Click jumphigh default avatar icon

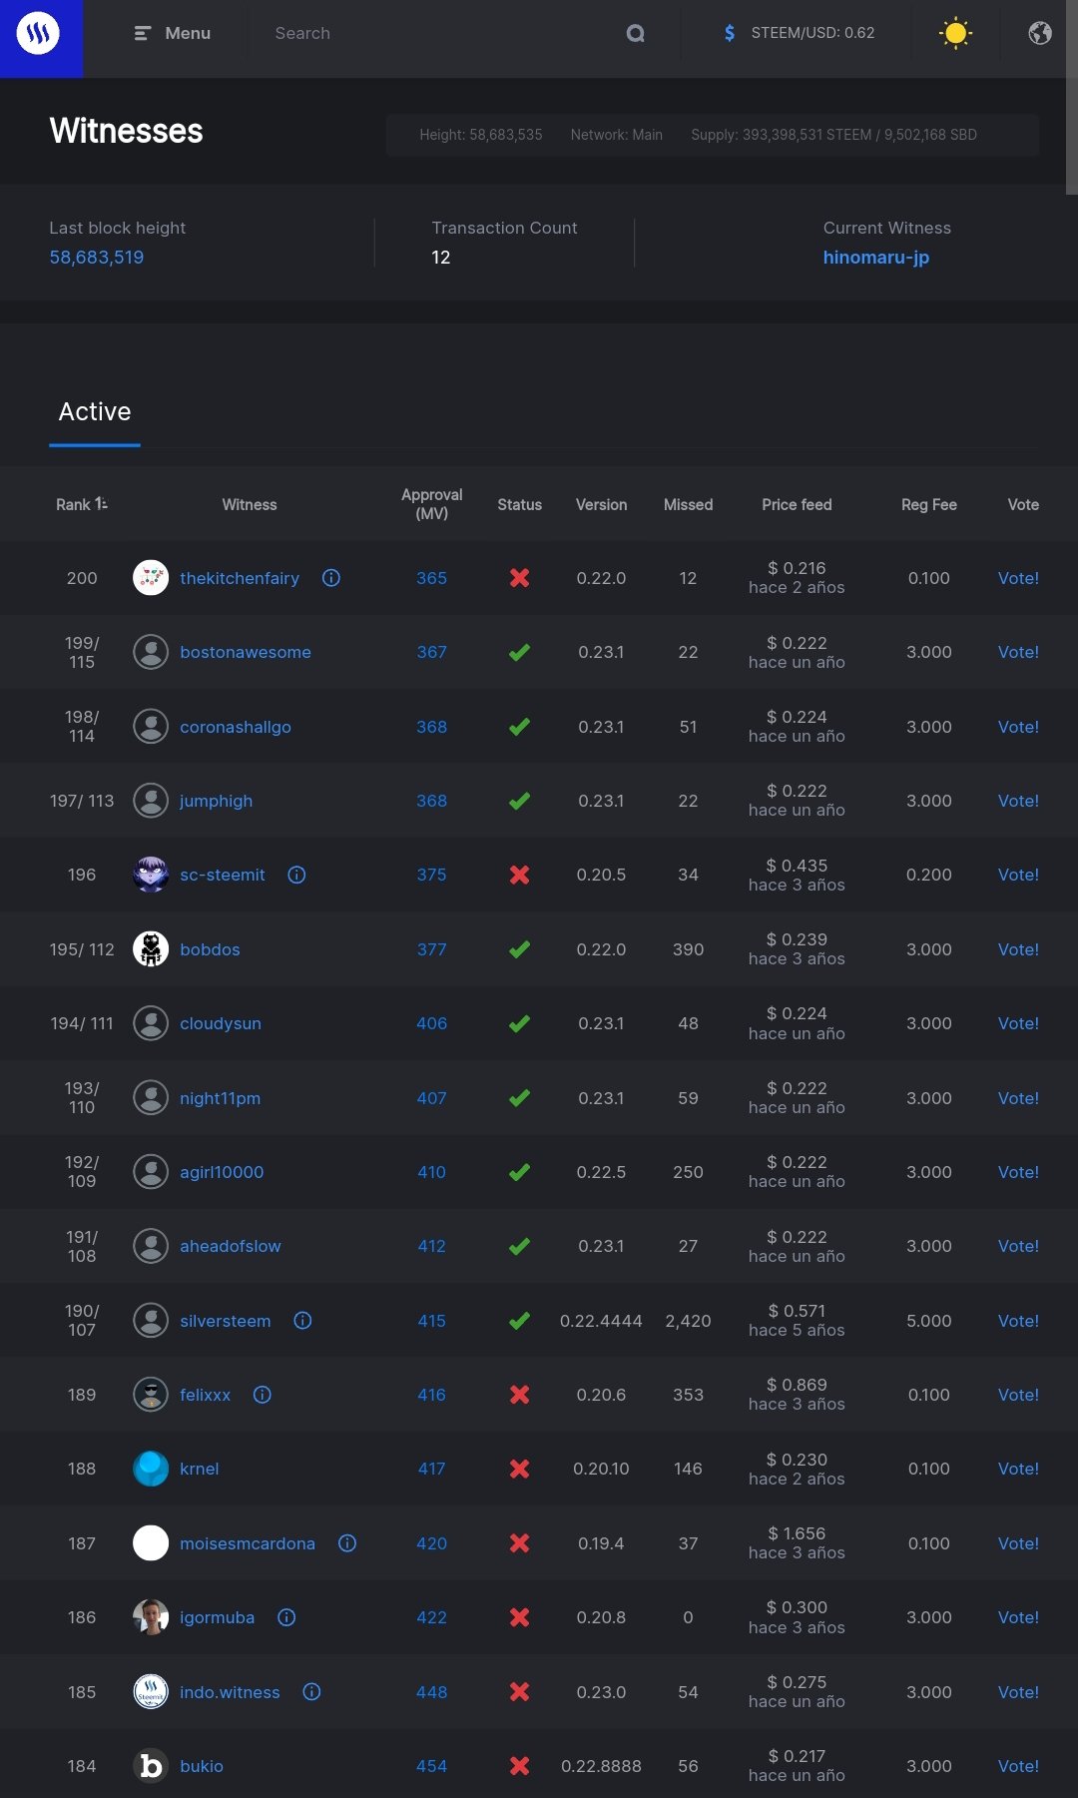(x=151, y=801)
